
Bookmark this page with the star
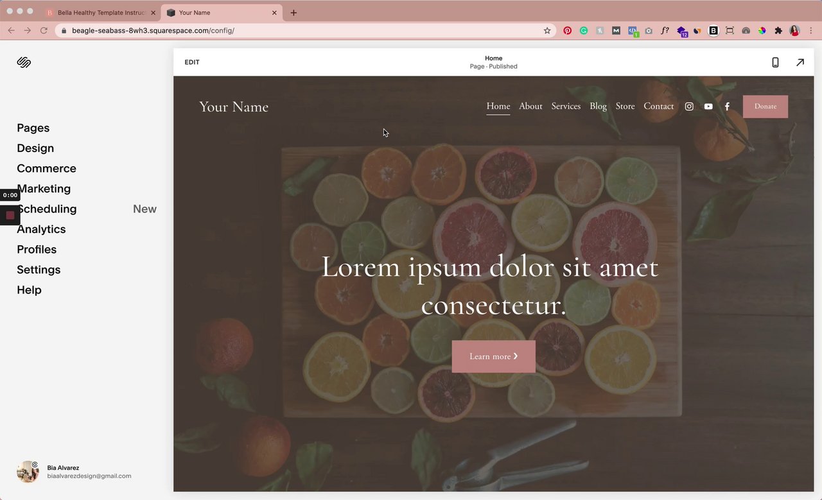pos(547,30)
